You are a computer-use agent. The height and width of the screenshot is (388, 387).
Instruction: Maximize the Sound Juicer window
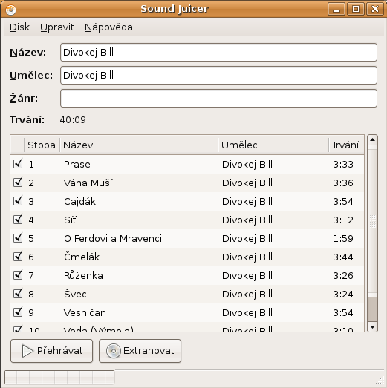[356, 10]
